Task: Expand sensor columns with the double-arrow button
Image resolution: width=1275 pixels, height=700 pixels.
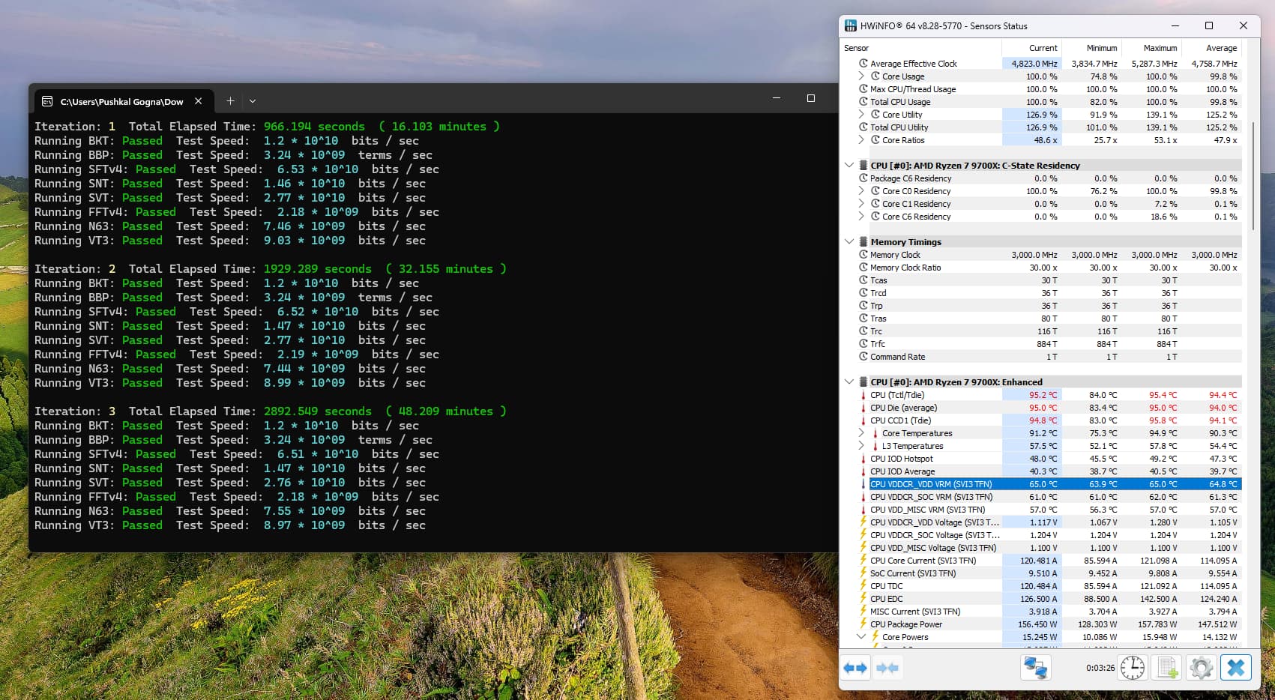Action: click(855, 667)
